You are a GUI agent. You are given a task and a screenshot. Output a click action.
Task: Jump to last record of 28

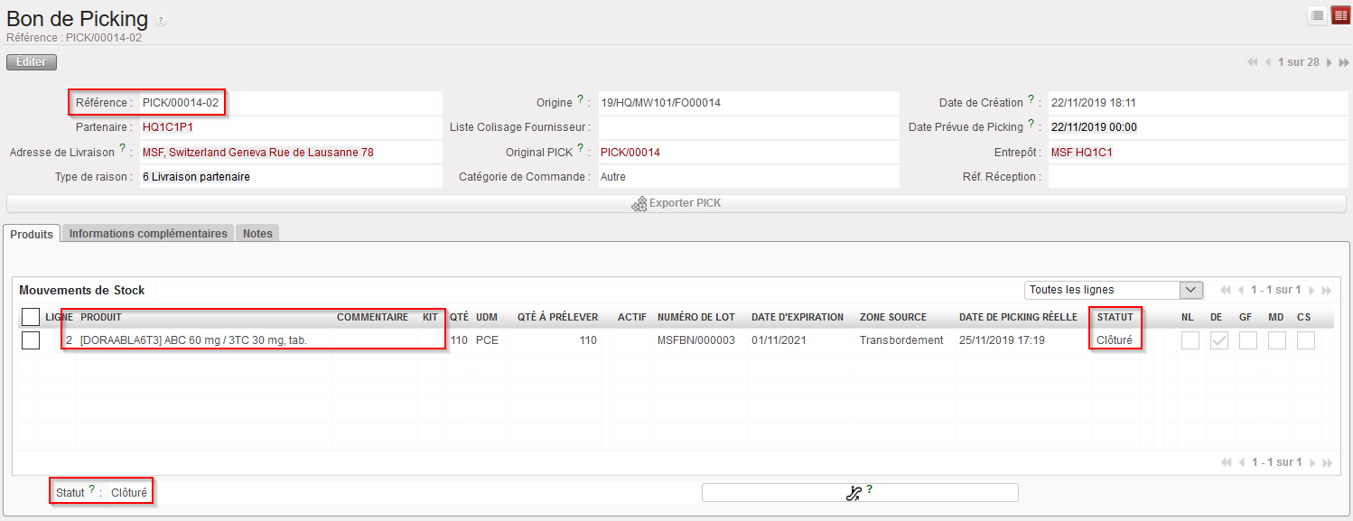tap(1344, 62)
